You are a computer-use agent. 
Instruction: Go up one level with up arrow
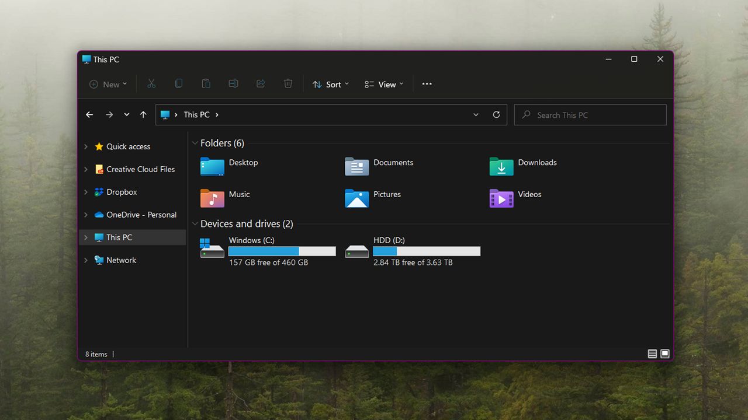pyautogui.click(x=143, y=115)
